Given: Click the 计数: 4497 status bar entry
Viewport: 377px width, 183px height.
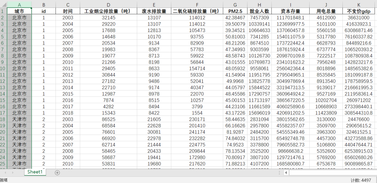Looking at the screenshot, I should pyautogui.click(x=361, y=180).
